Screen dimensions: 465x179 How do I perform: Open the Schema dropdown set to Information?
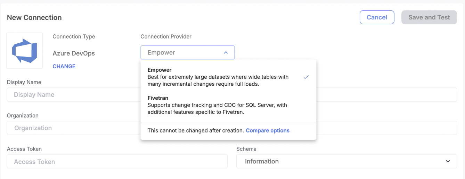coord(346,161)
